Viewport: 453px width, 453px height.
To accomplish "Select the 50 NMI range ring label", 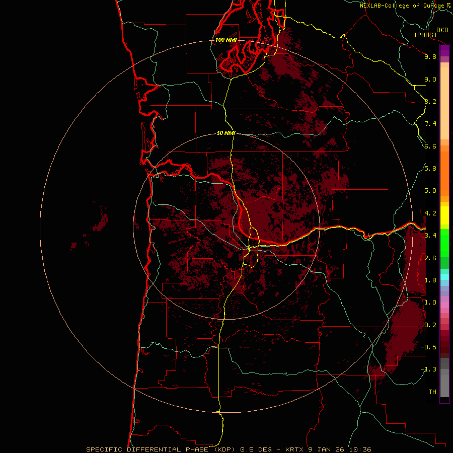I will click(x=226, y=133).
